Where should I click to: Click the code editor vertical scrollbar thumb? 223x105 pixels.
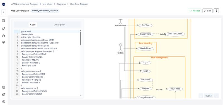pos(81,38)
